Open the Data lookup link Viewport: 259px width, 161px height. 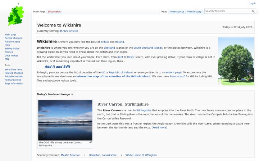[x=11, y=55]
